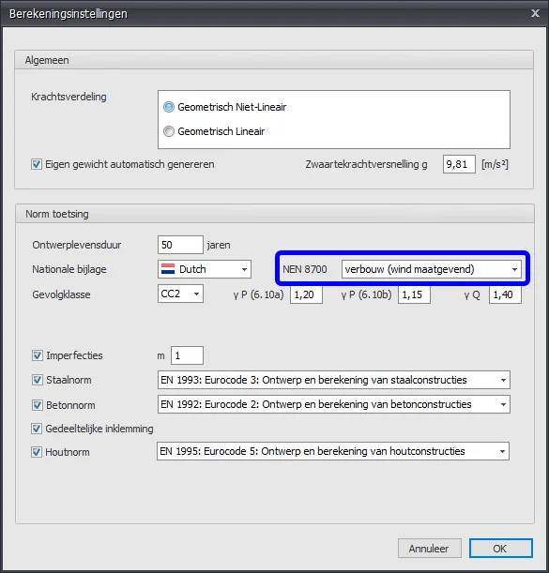Click the [m/s²] unit label

click(495, 164)
